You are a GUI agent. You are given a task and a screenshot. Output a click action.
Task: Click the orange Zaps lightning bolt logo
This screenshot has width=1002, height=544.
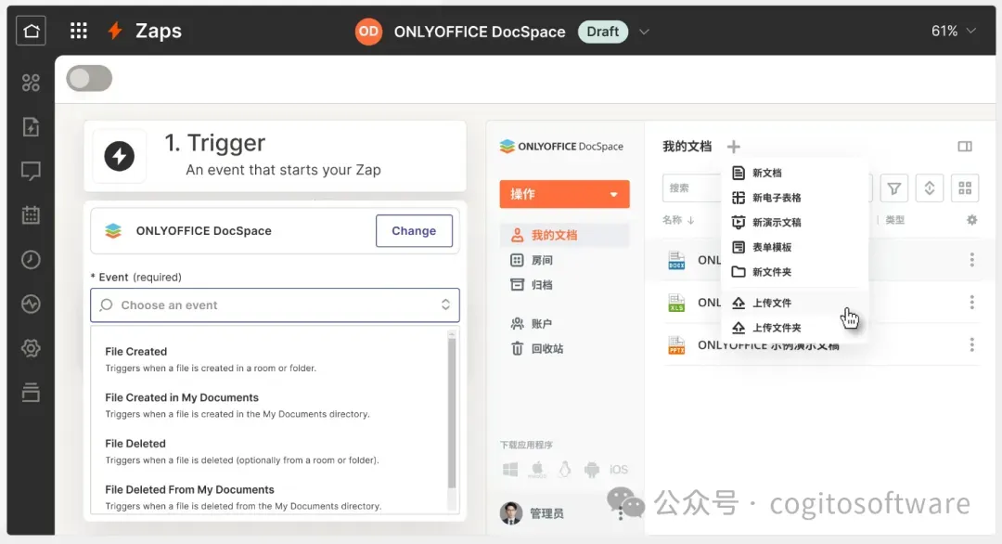click(115, 31)
